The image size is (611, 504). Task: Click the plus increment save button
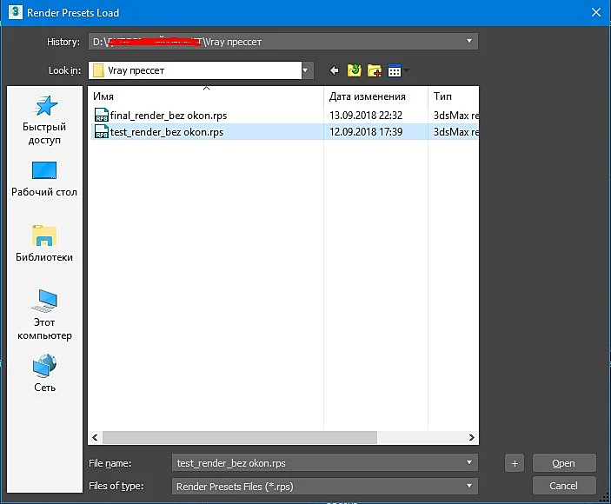[515, 463]
